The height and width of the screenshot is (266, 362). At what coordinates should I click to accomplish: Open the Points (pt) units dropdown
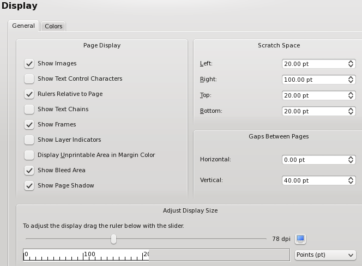(325, 255)
